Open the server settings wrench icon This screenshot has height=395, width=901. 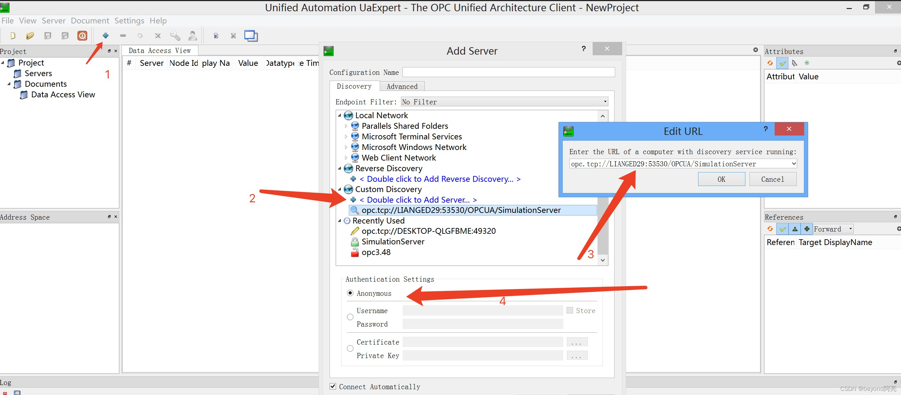(x=175, y=36)
